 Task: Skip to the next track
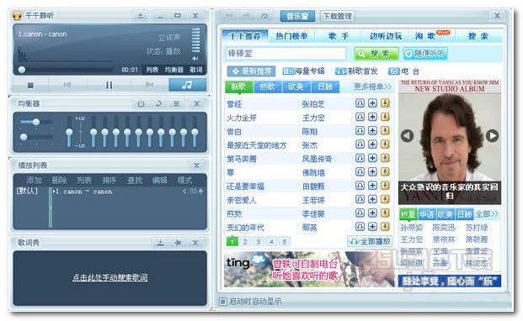(x=149, y=85)
